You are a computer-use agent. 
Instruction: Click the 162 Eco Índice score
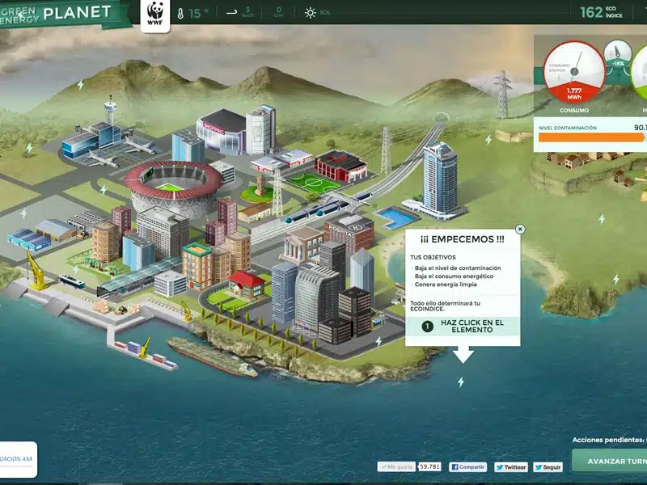[x=601, y=12]
